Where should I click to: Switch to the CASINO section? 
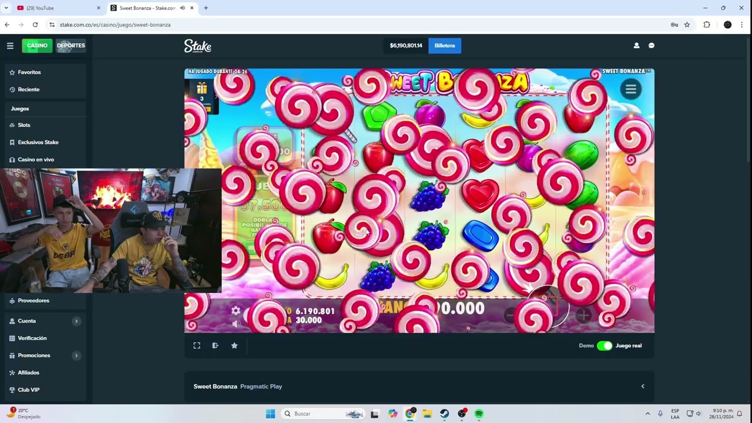(37, 46)
